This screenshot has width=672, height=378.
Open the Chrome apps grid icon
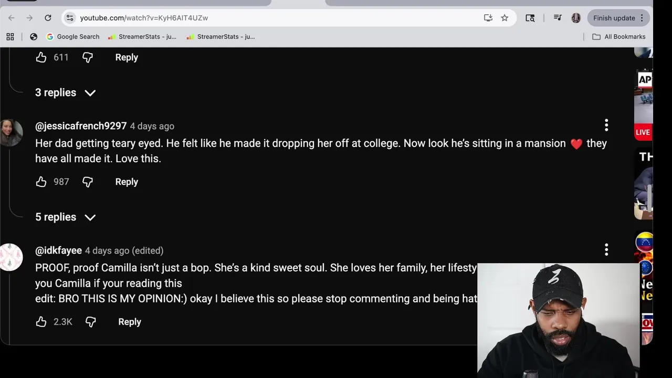click(x=10, y=37)
